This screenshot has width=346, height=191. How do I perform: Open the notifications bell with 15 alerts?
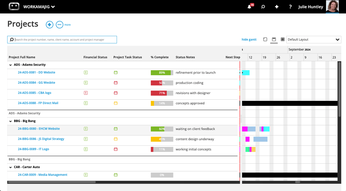click(x=249, y=7)
